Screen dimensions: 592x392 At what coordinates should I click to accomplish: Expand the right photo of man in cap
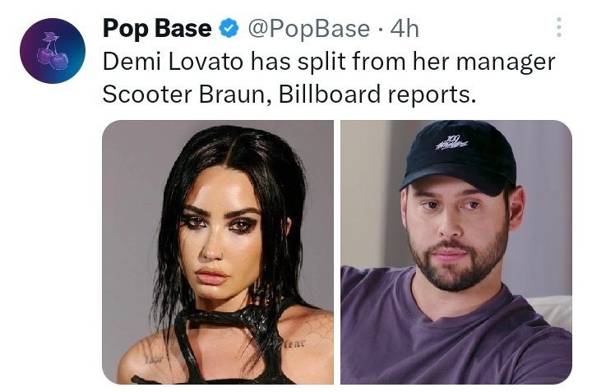point(456,251)
